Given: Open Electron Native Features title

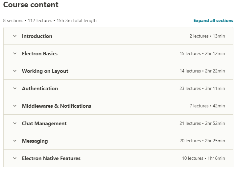Looking at the screenshot, I should [51, 158].
